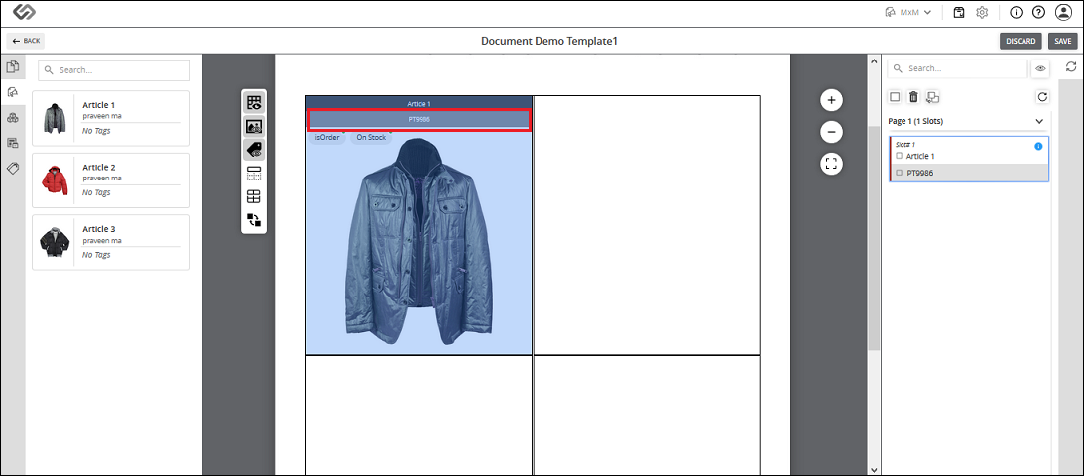Select the Article 2 red jacket thumbnail

(54, 179)
